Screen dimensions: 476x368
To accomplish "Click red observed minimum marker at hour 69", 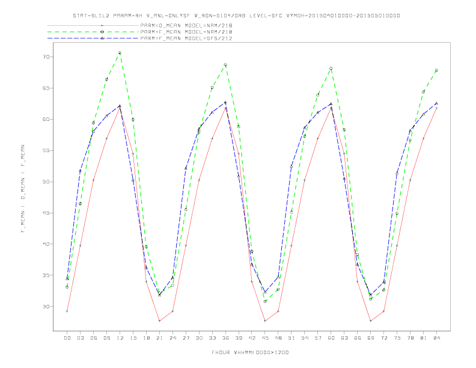I will pyautogui.click(x=371, y=321).
